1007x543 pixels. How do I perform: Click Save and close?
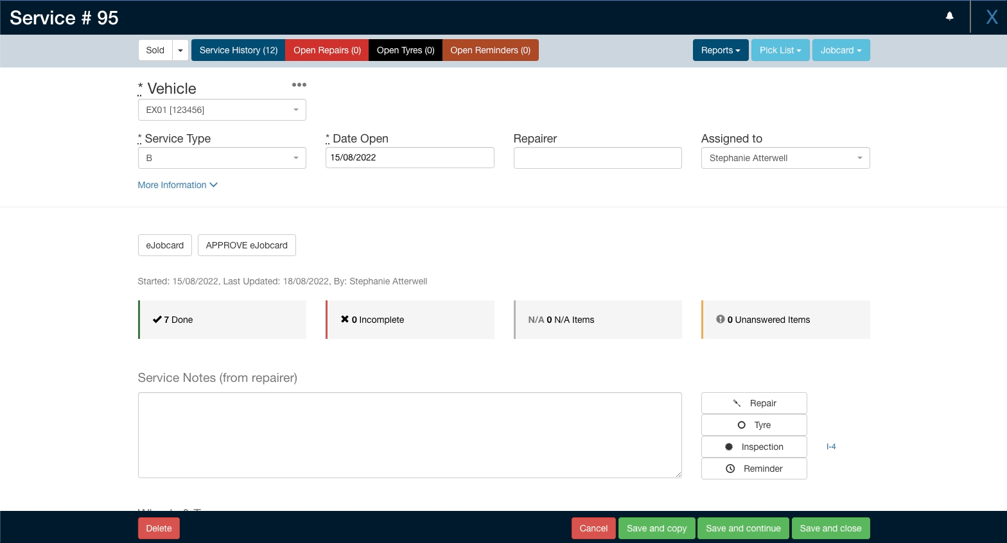pos(830,528)
